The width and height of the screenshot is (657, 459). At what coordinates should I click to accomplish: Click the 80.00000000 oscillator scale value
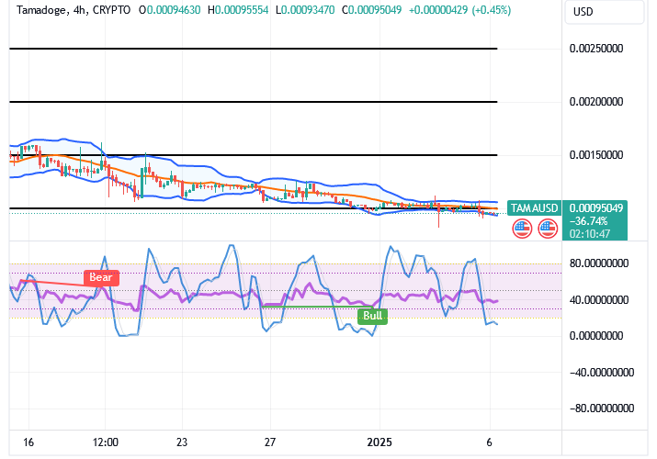(x=604, y=263)
